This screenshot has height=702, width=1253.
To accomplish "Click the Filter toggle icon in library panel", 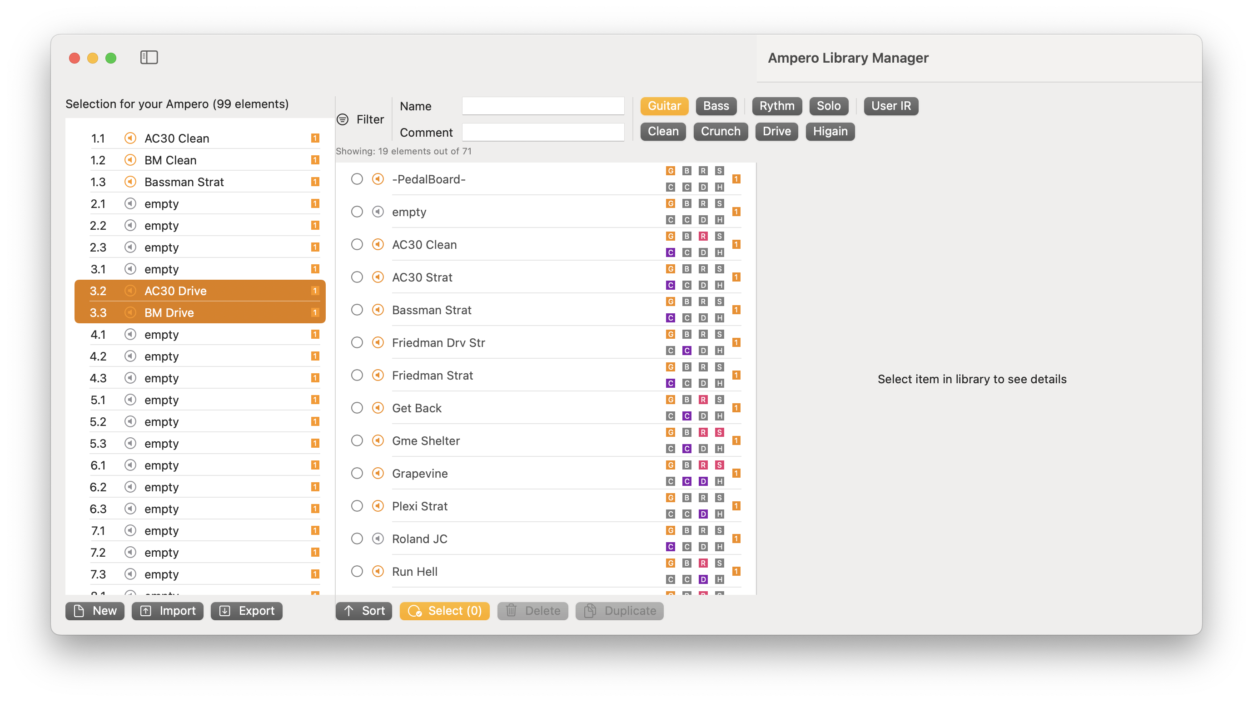I will [x=343, y=119].
